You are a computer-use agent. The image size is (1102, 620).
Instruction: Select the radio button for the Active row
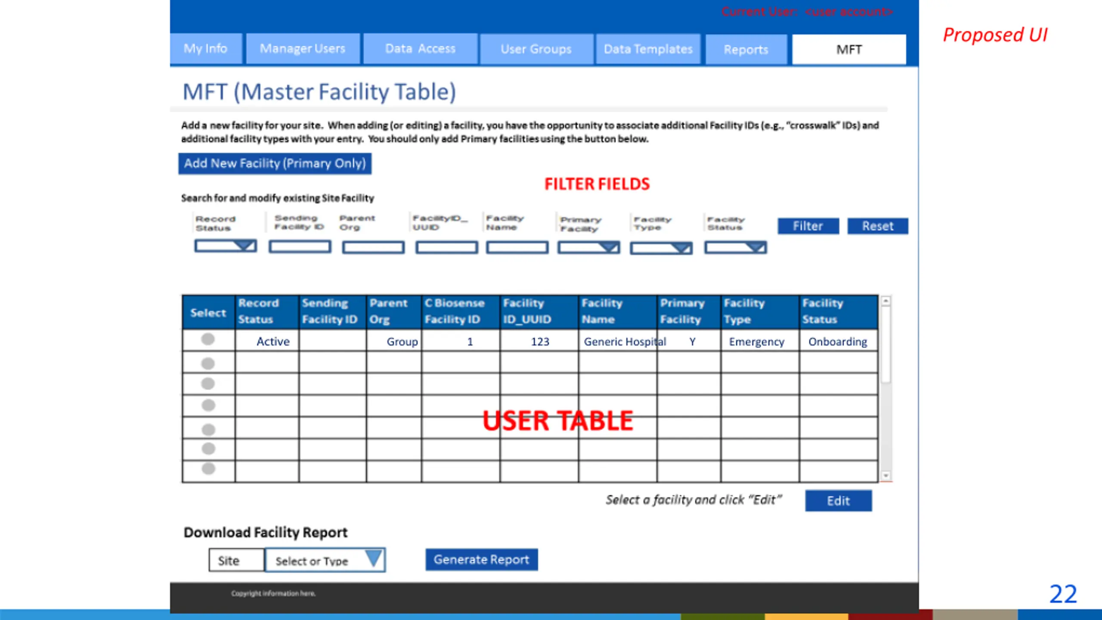click(208, 340)
